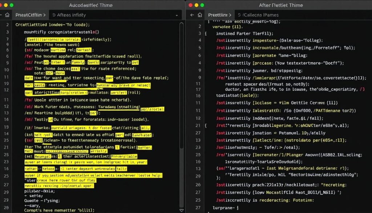Click the line 'Uoole etter in leicunce'

click(x=78, y=100)
